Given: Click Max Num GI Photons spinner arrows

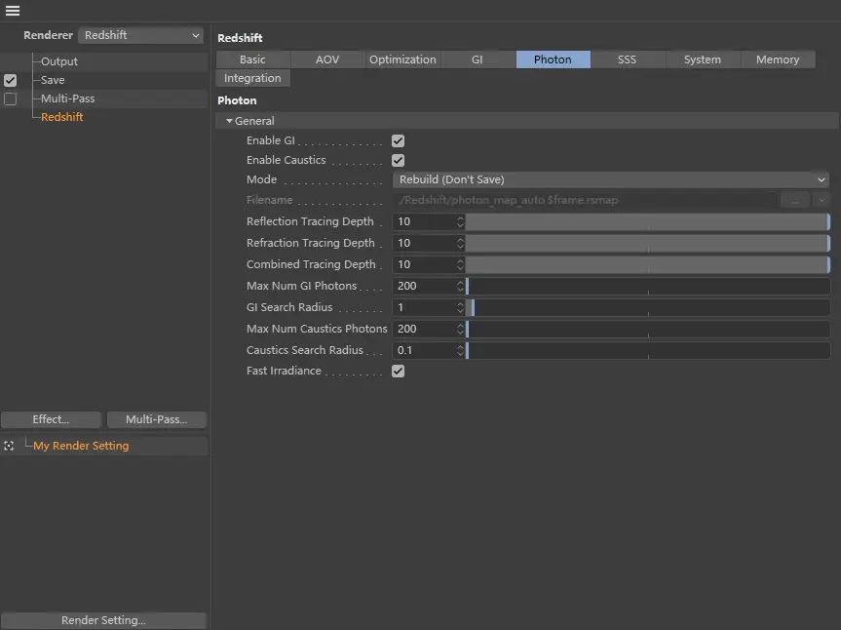Looking at the screenshot, I should pyautogui.click(x=459, y=286).
